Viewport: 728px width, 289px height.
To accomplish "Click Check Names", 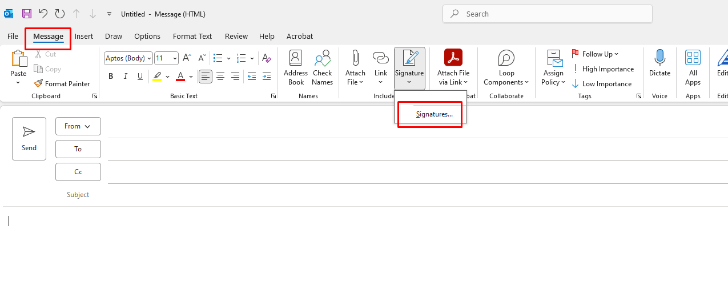I will [x=322, y=67].
